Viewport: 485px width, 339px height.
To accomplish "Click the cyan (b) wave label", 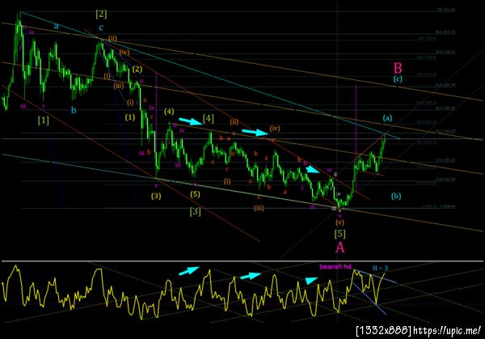I will [x=396, y=196].
